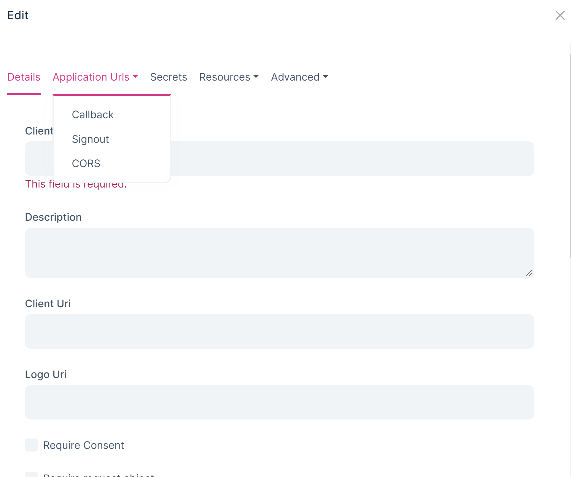571x477 pixels.
Task: Close the Edit dialog with X icon
Action: click(560, 15)
